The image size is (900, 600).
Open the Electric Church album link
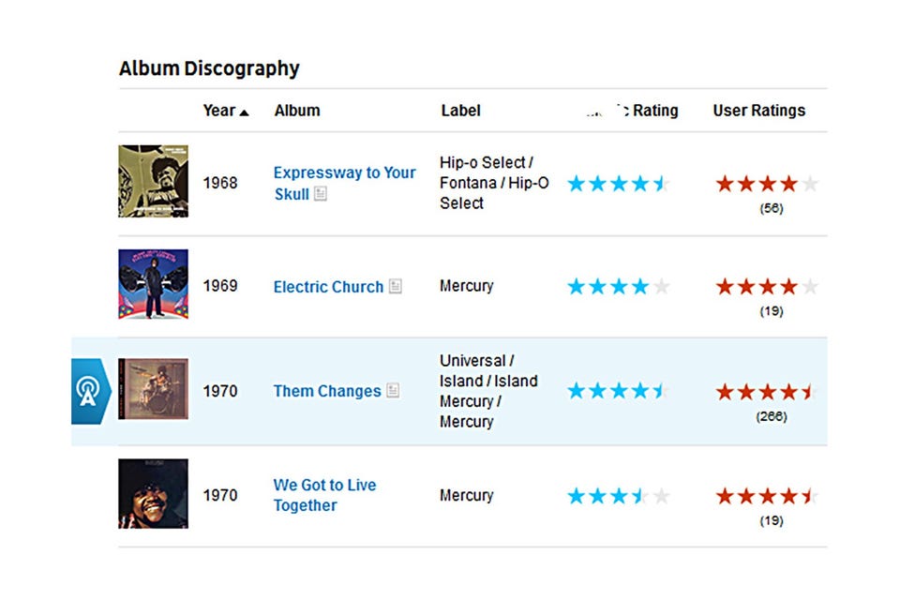328,287
